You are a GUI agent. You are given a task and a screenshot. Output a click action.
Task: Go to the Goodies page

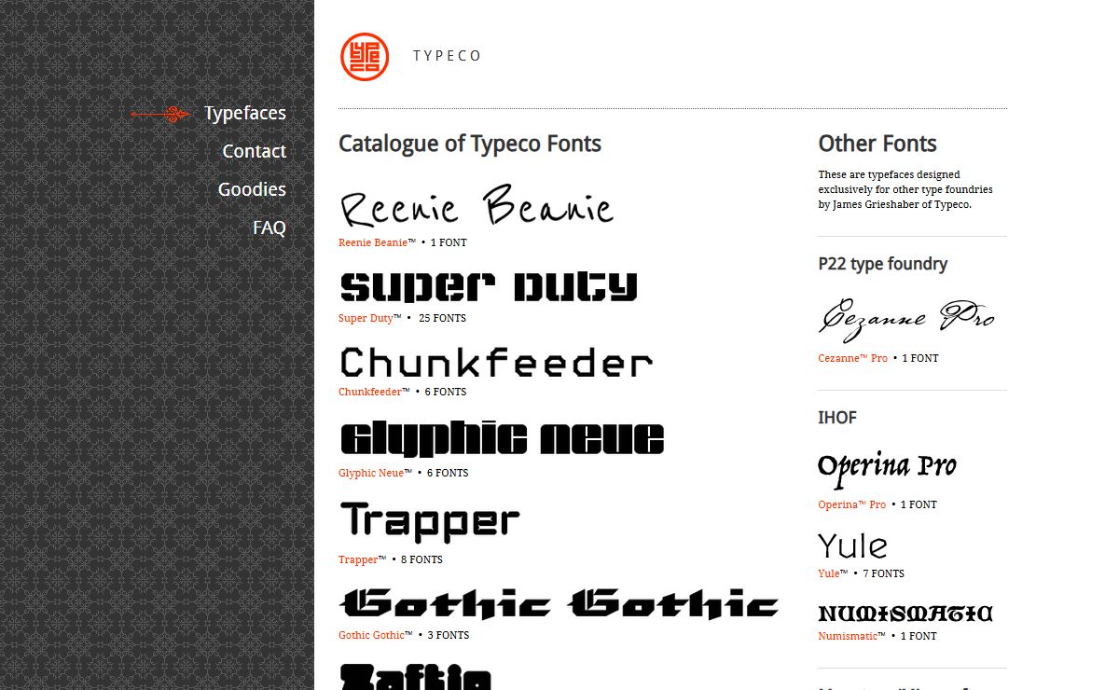252,189
